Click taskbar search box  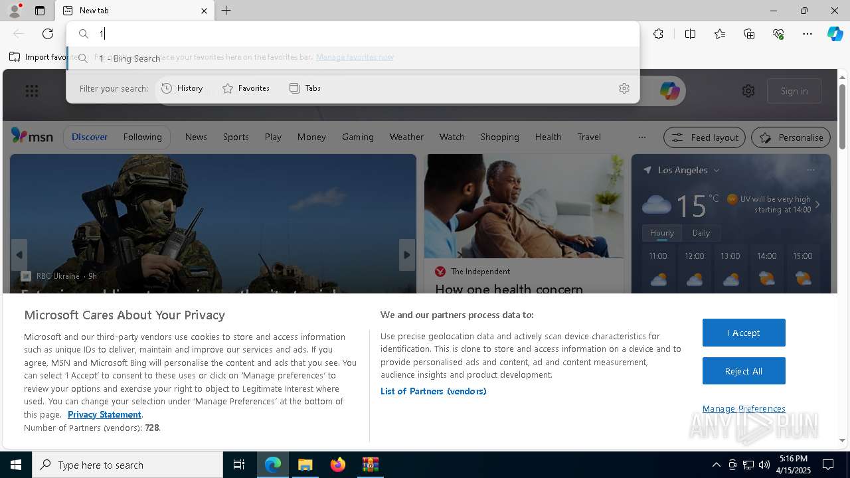point(127,465)
